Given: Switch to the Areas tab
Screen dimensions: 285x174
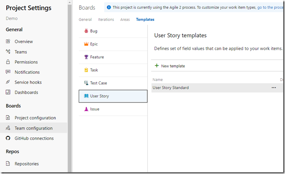Looking at the screenshot, I should pos(125,19).
